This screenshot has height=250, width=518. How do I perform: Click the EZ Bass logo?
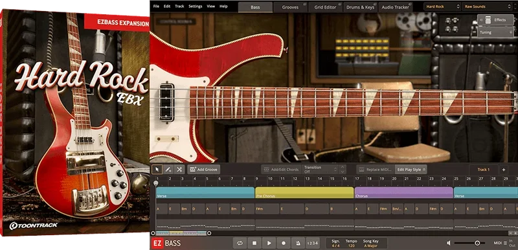166,244
